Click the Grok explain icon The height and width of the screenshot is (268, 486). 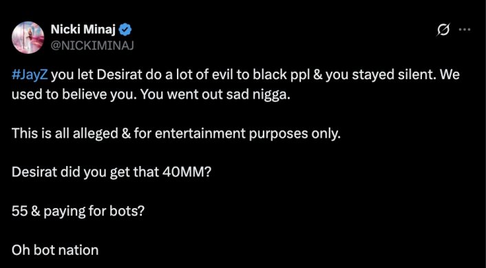[x=443, y=30]
